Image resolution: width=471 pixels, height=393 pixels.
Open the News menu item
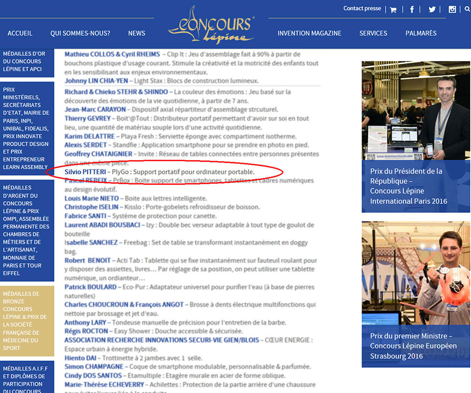point(137,33)
